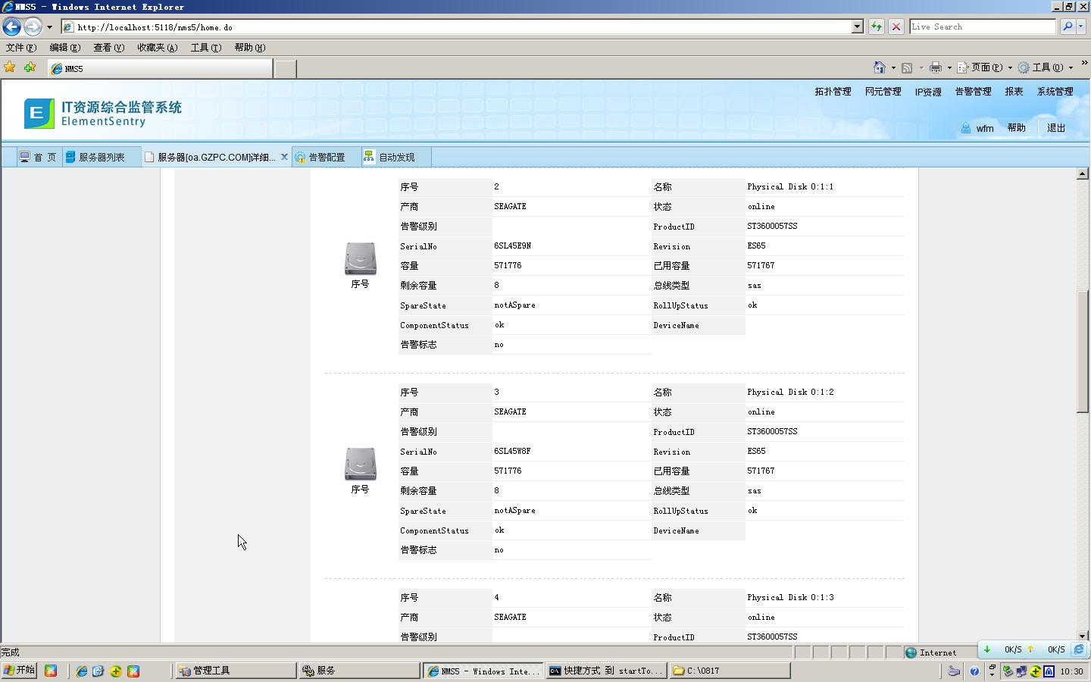Image resolution: width=1091 pixels, height=682 pixels.
Task: Open the 工具(O) command bar menu
Action: coord(1046,67)
